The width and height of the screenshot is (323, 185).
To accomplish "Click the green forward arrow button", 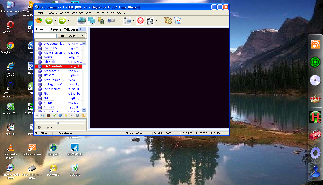I will tap(62, 21).
